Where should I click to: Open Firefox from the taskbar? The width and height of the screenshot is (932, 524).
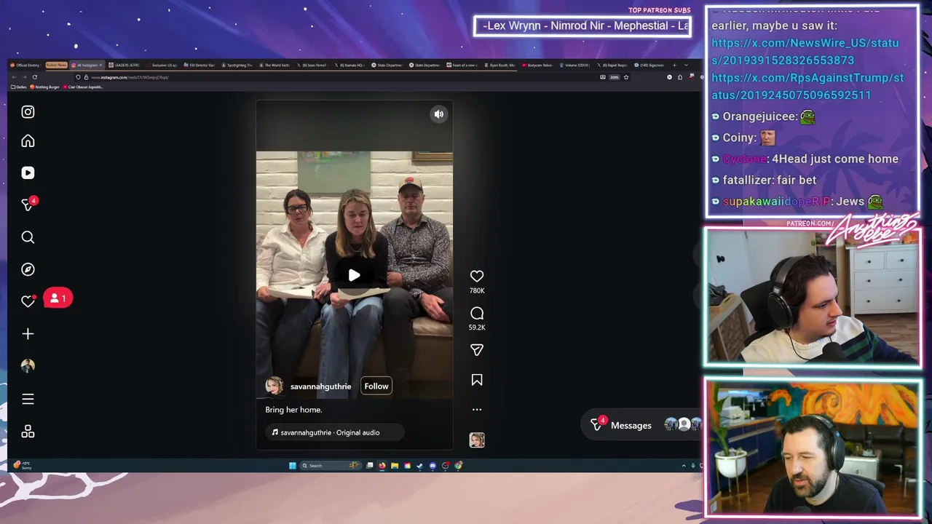tap(382, 466)
